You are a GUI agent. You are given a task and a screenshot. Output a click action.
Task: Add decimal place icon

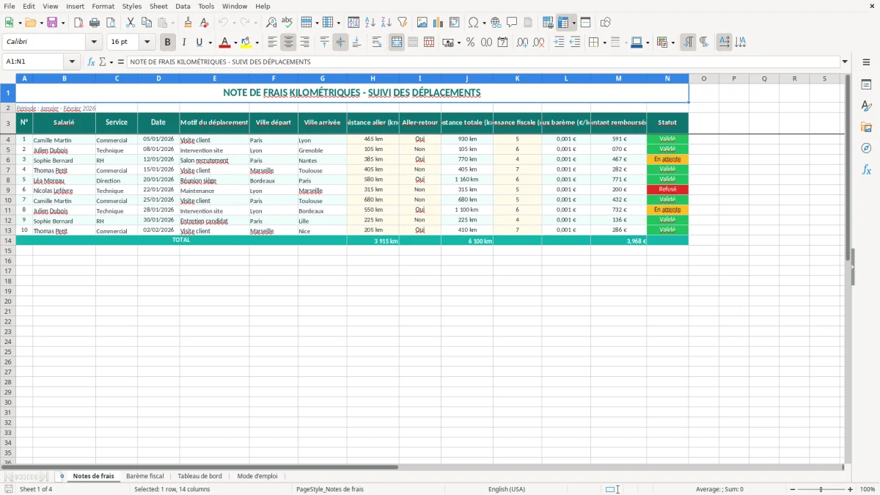point(522,43)
